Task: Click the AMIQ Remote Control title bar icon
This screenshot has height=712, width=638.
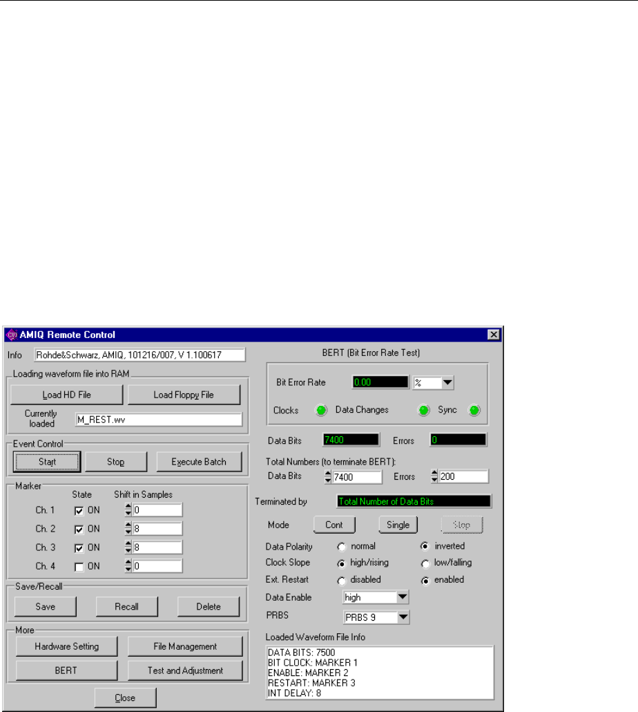Action: coord(12,335)
